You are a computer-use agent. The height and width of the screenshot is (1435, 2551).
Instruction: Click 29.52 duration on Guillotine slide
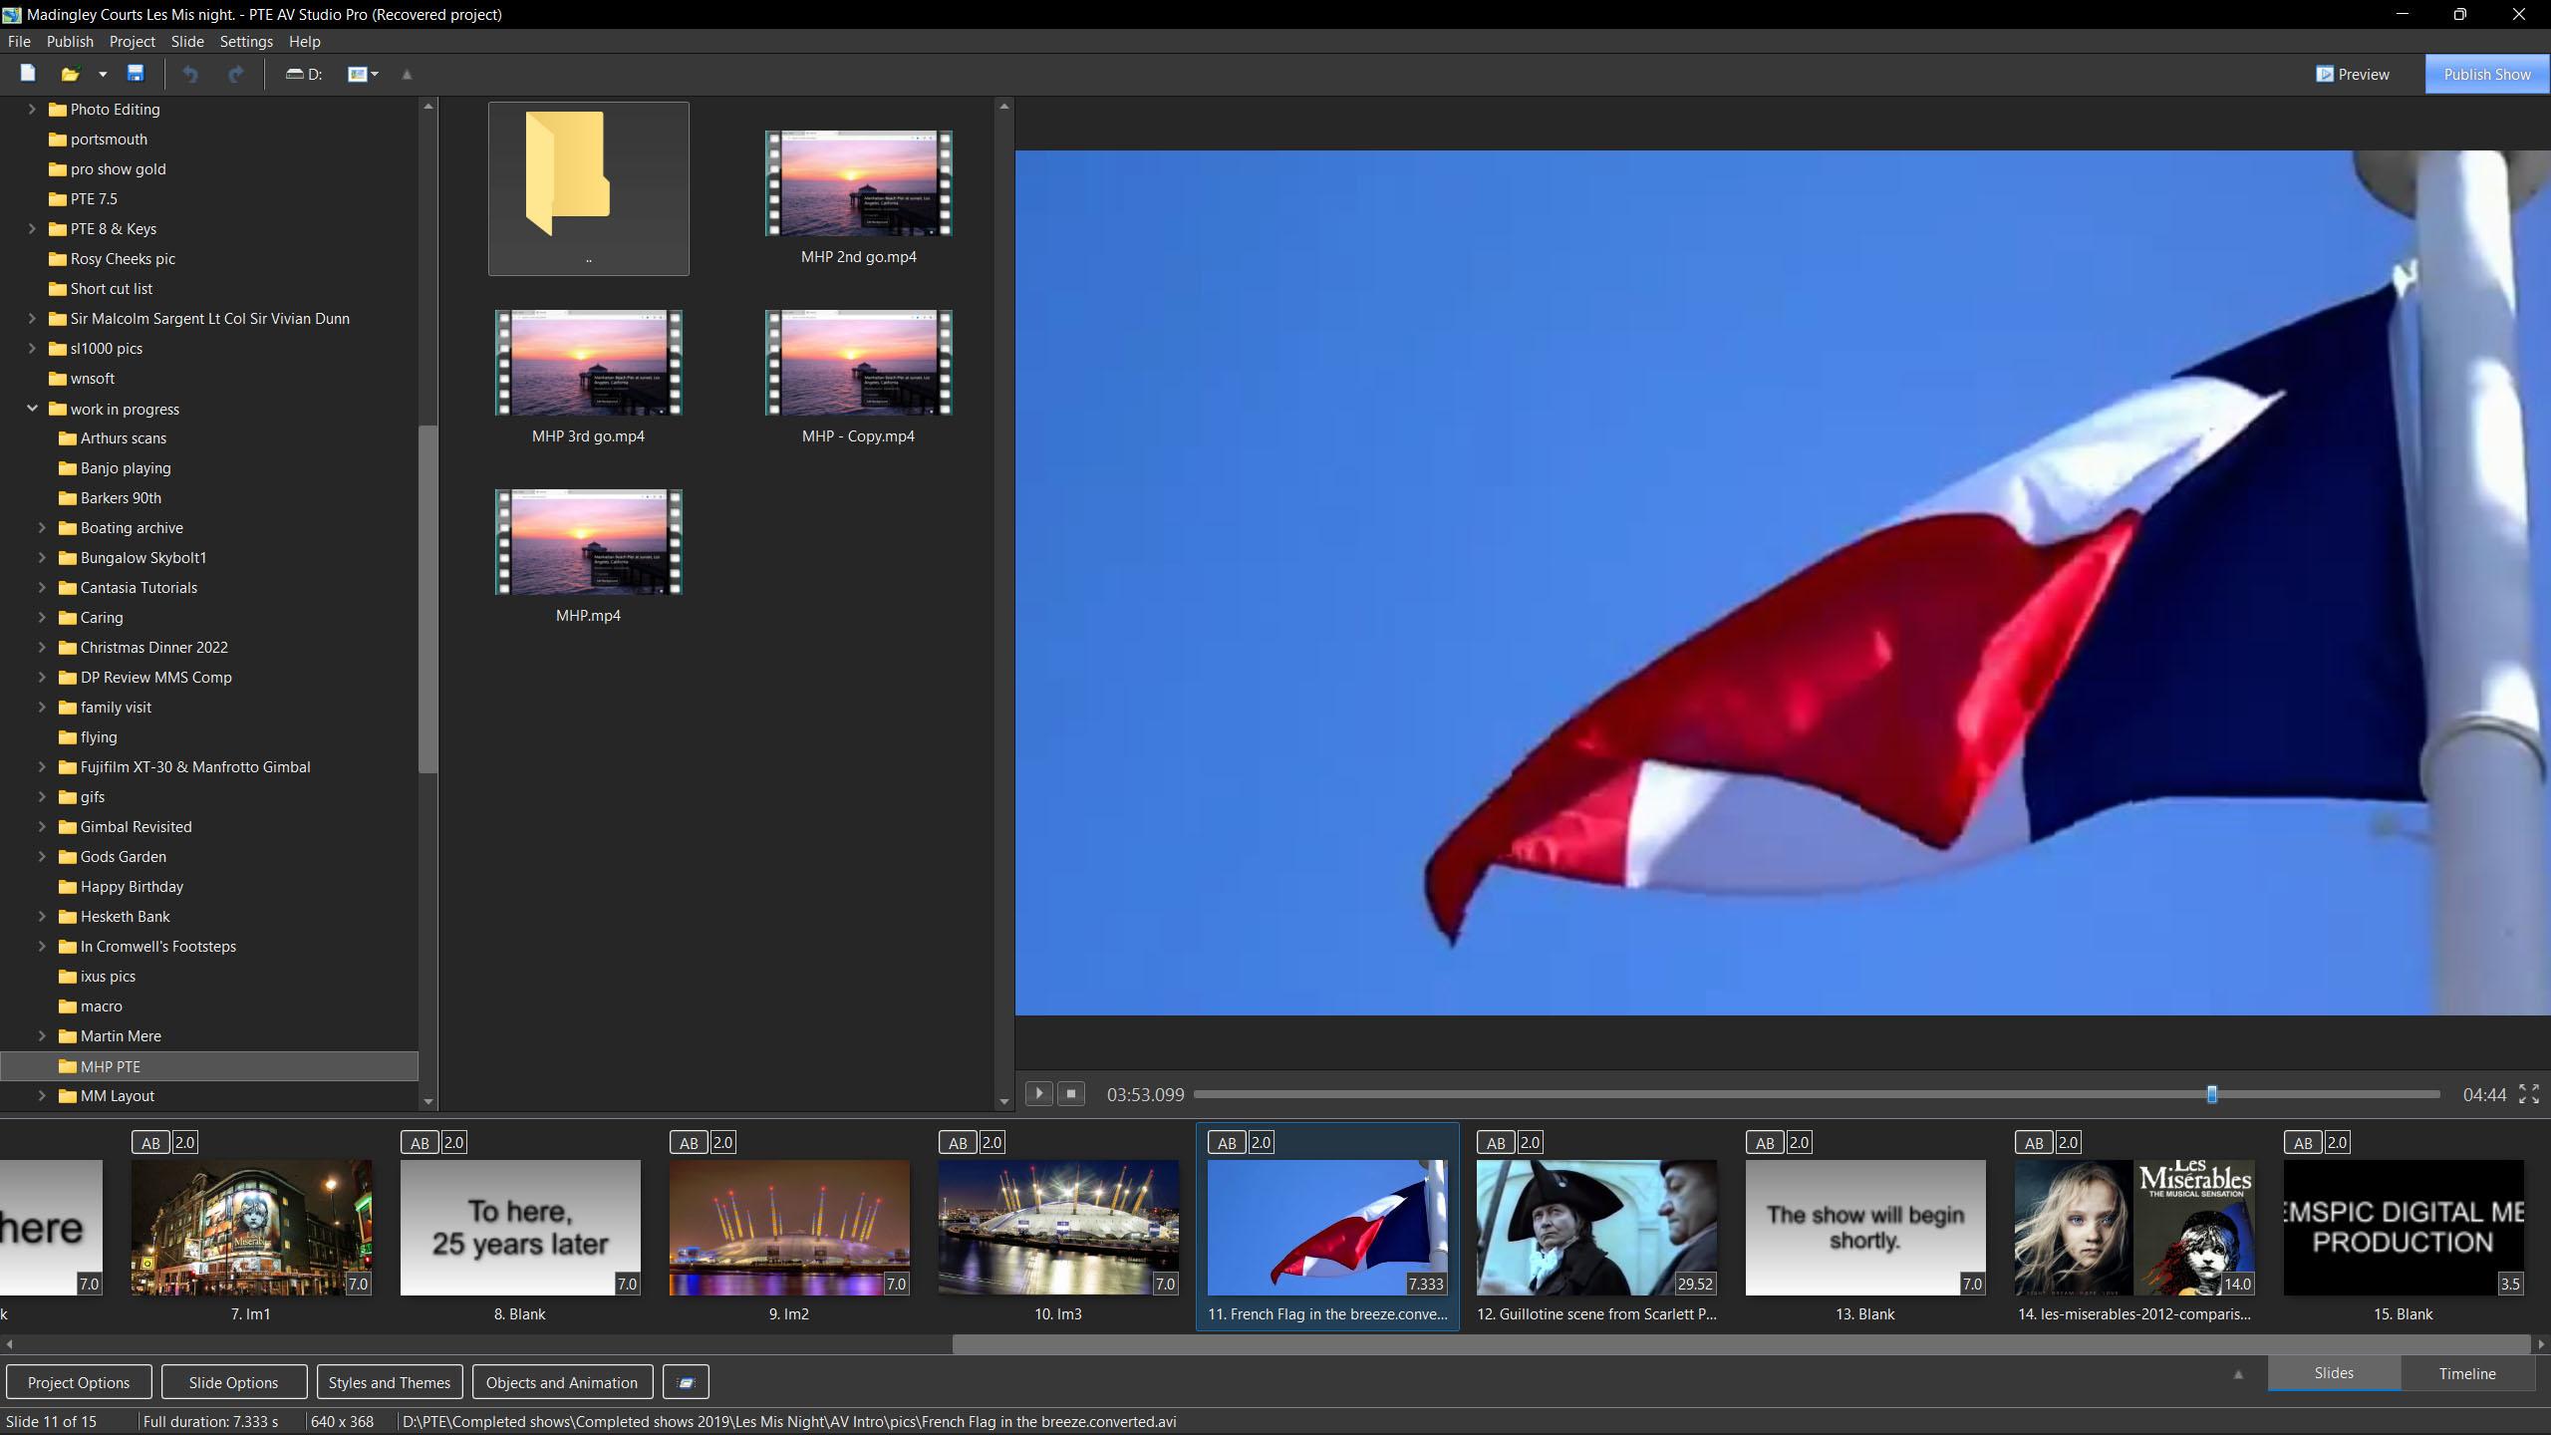pyautogui.click(x=1694, y=1284)
